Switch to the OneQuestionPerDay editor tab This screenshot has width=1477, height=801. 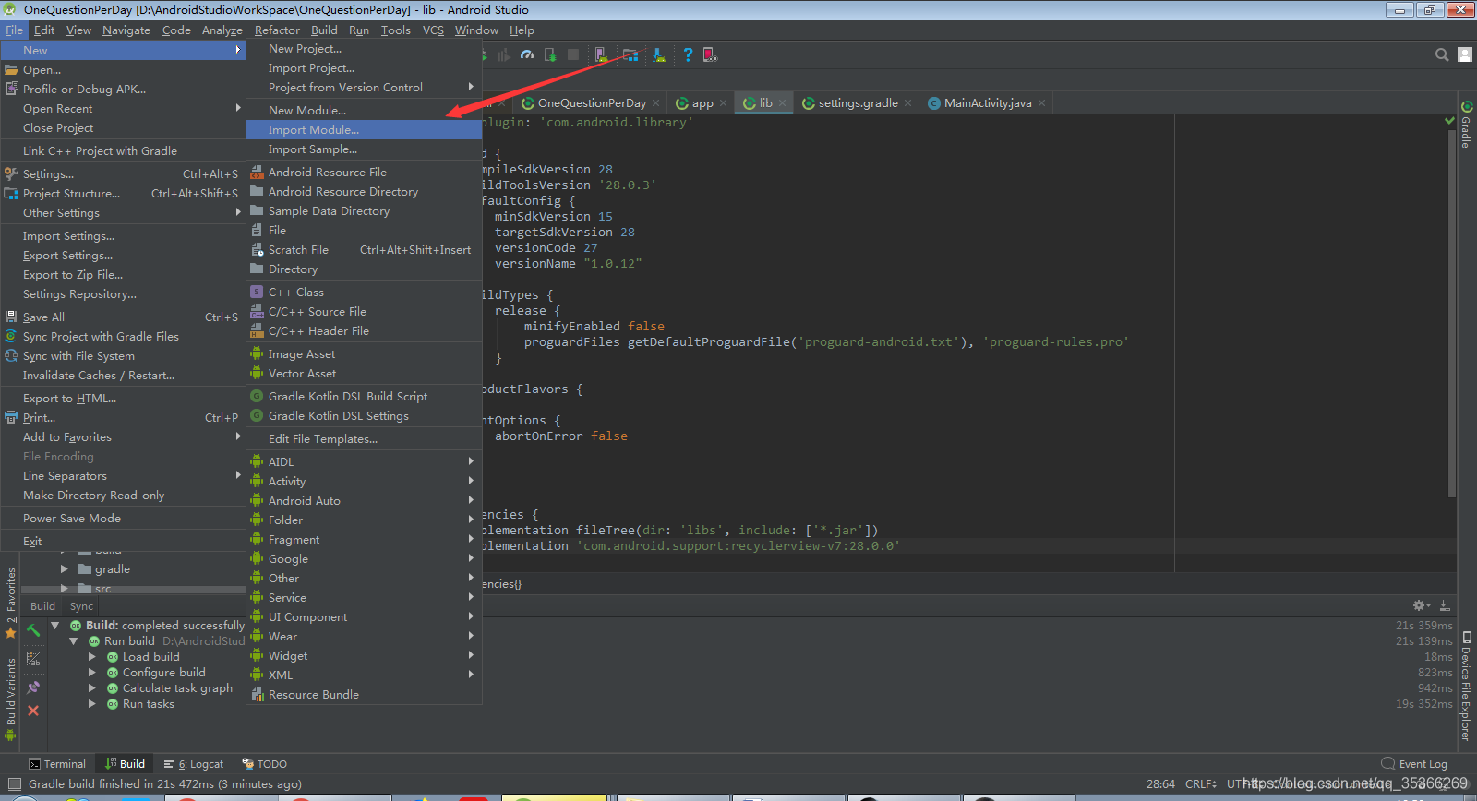click(x=592, y=103)
